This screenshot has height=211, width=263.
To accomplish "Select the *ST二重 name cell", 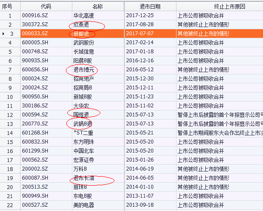I will 84,133.
